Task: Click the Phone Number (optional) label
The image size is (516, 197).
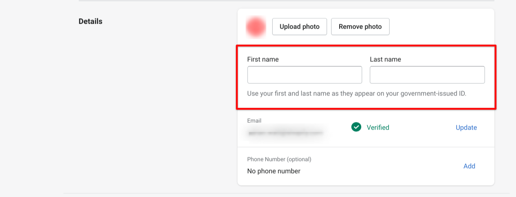Action: [x=279, y=159]
